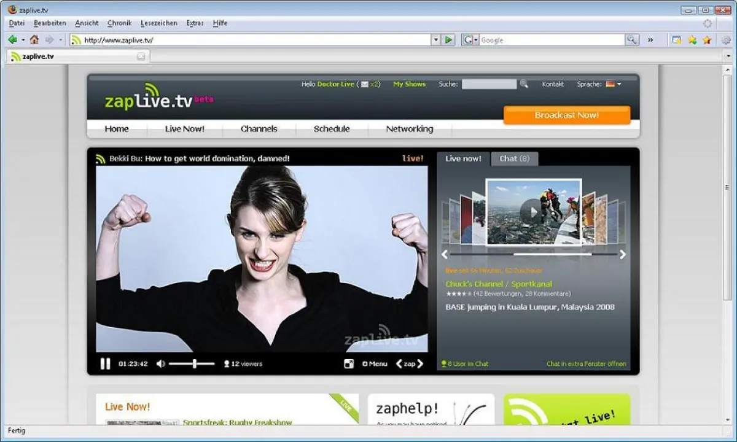Click the viewer icon next to 12 viewers
This screenshot has width=737, height=442.
pos(227,363)
